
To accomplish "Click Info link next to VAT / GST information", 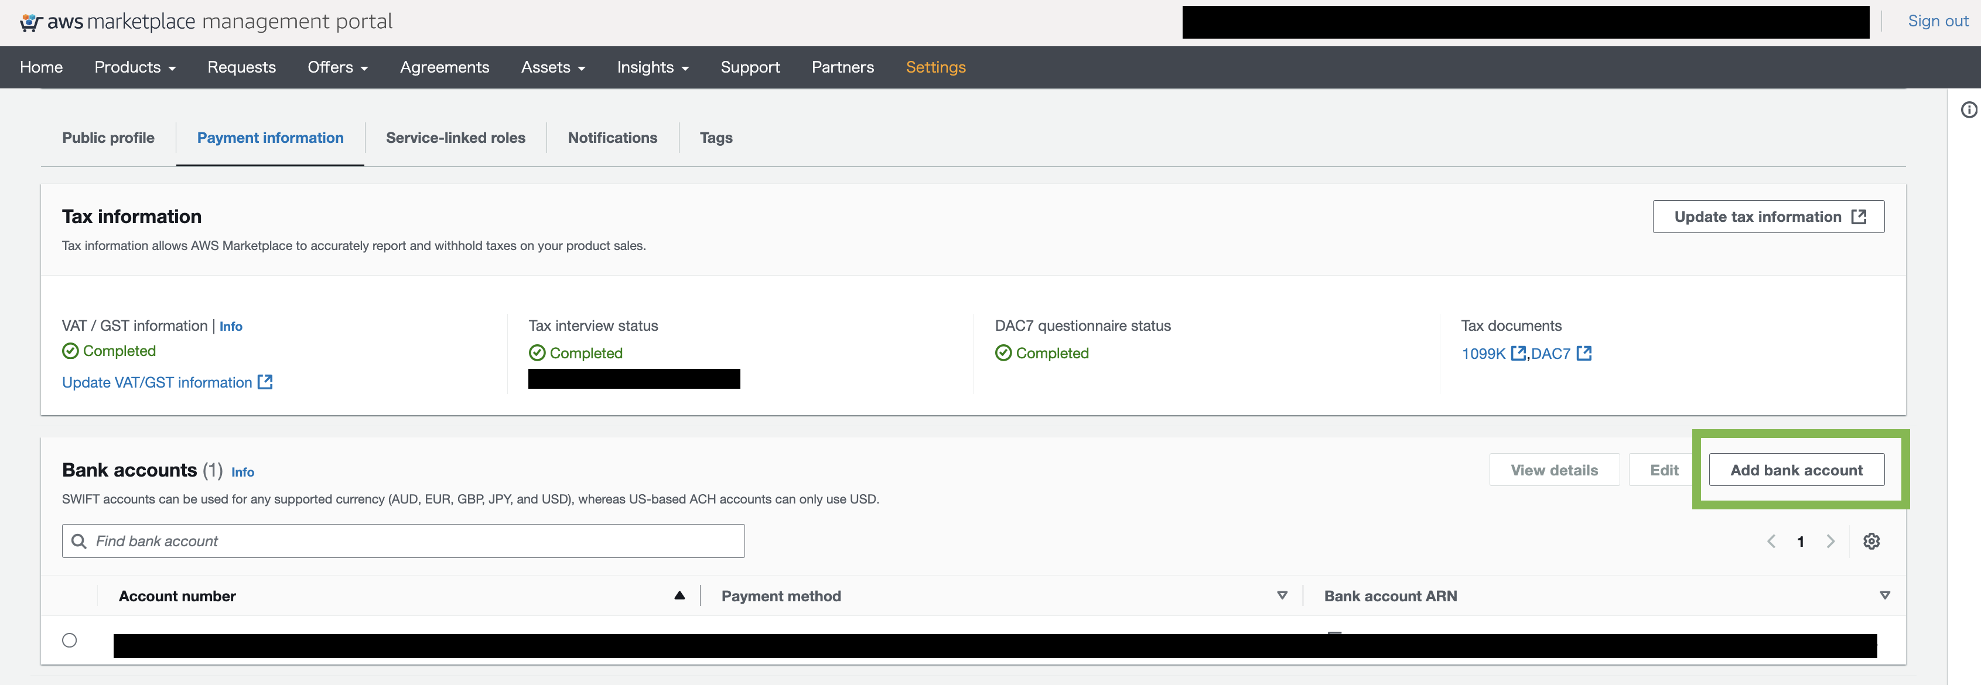I will point(231,326).
